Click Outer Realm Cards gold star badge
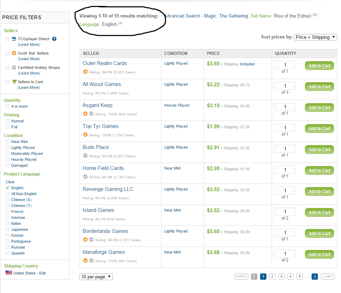The image size is (341, 293). coord(85,72)
